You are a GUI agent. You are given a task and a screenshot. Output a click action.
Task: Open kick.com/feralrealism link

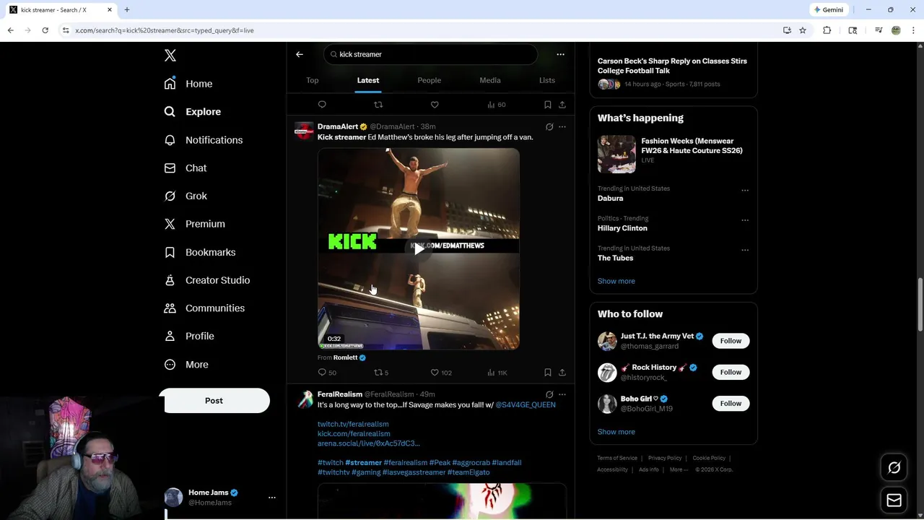coord(354,434)
